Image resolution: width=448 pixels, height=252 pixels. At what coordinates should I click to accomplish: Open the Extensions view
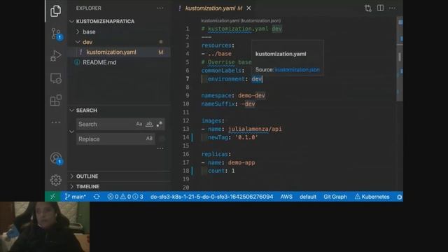click(x=56, y=100)
